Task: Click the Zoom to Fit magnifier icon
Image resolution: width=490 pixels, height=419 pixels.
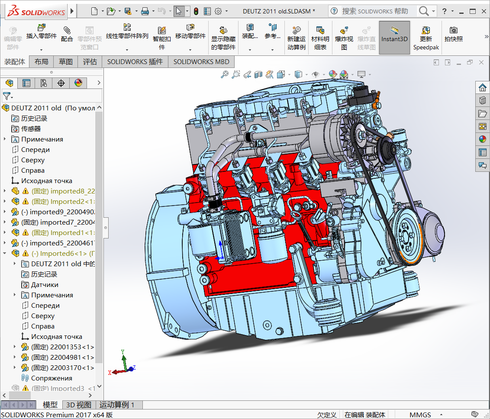Action: (x=224, y=74)
